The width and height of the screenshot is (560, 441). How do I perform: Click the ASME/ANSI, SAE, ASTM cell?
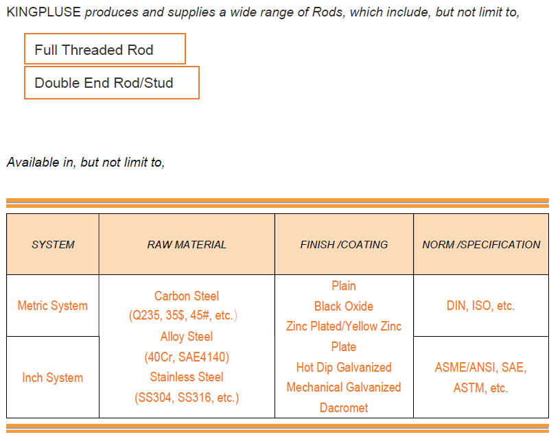[x=481, y=377]
